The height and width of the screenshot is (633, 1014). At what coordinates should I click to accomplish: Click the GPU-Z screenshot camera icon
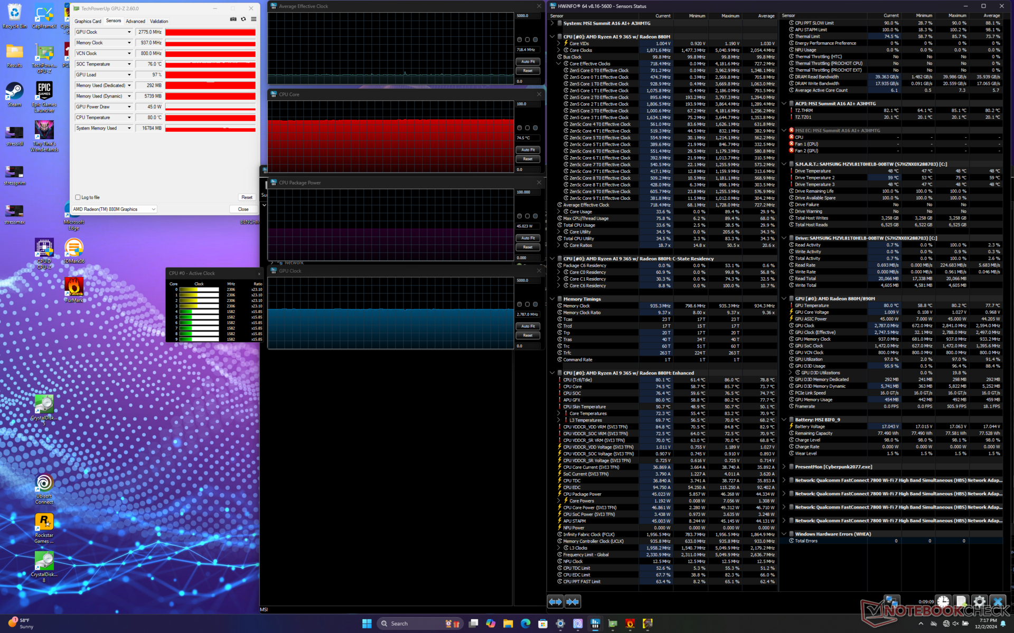233,20
